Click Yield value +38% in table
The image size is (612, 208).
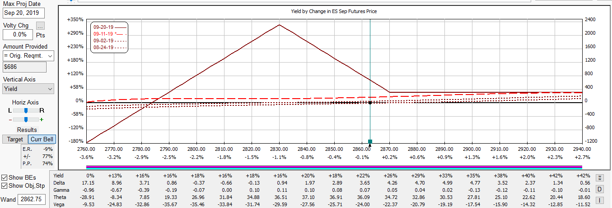pyautogui.click(x=501, y=176)
